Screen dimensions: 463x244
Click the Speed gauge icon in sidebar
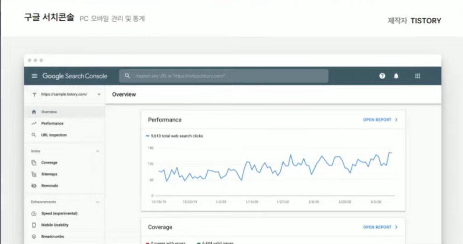pyautogui.click(x=34, y=213)
